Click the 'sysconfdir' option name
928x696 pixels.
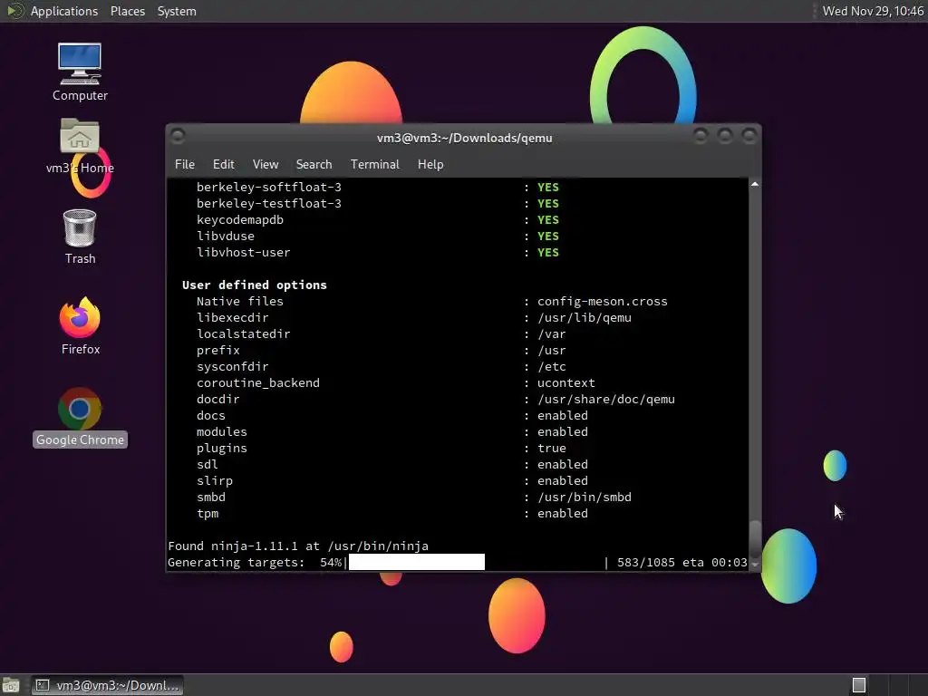[233, 367]
